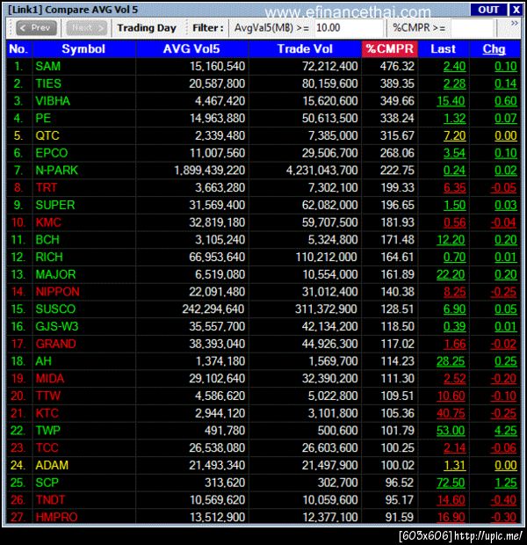Select the KTC symbol
The image size is (527, 545).
coord(47,413)
